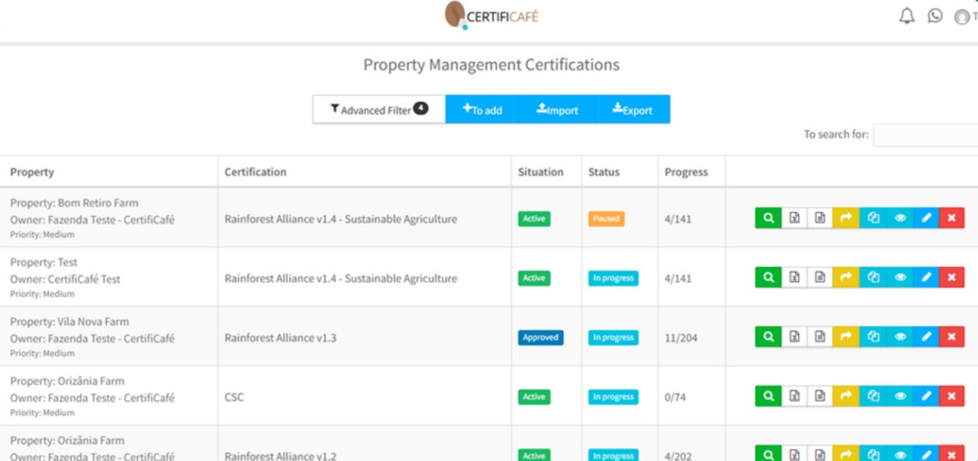Edit the Test property certification
The image size is (978, 461).
point(926,277)
